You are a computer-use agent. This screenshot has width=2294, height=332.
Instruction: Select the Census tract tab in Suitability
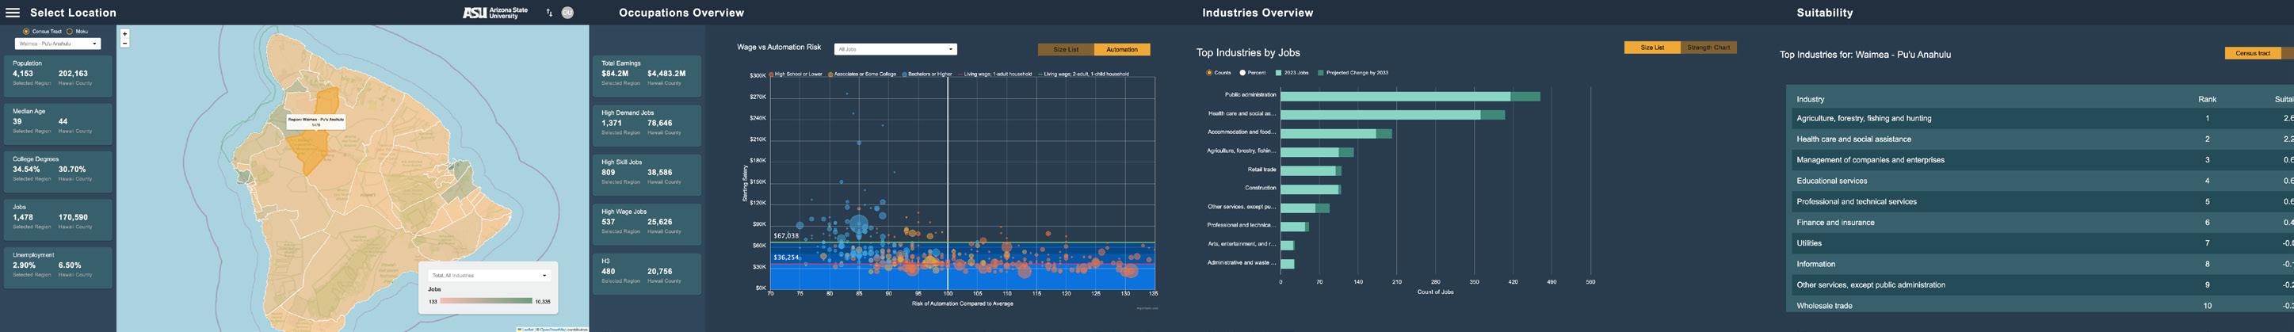(2252, 53)
